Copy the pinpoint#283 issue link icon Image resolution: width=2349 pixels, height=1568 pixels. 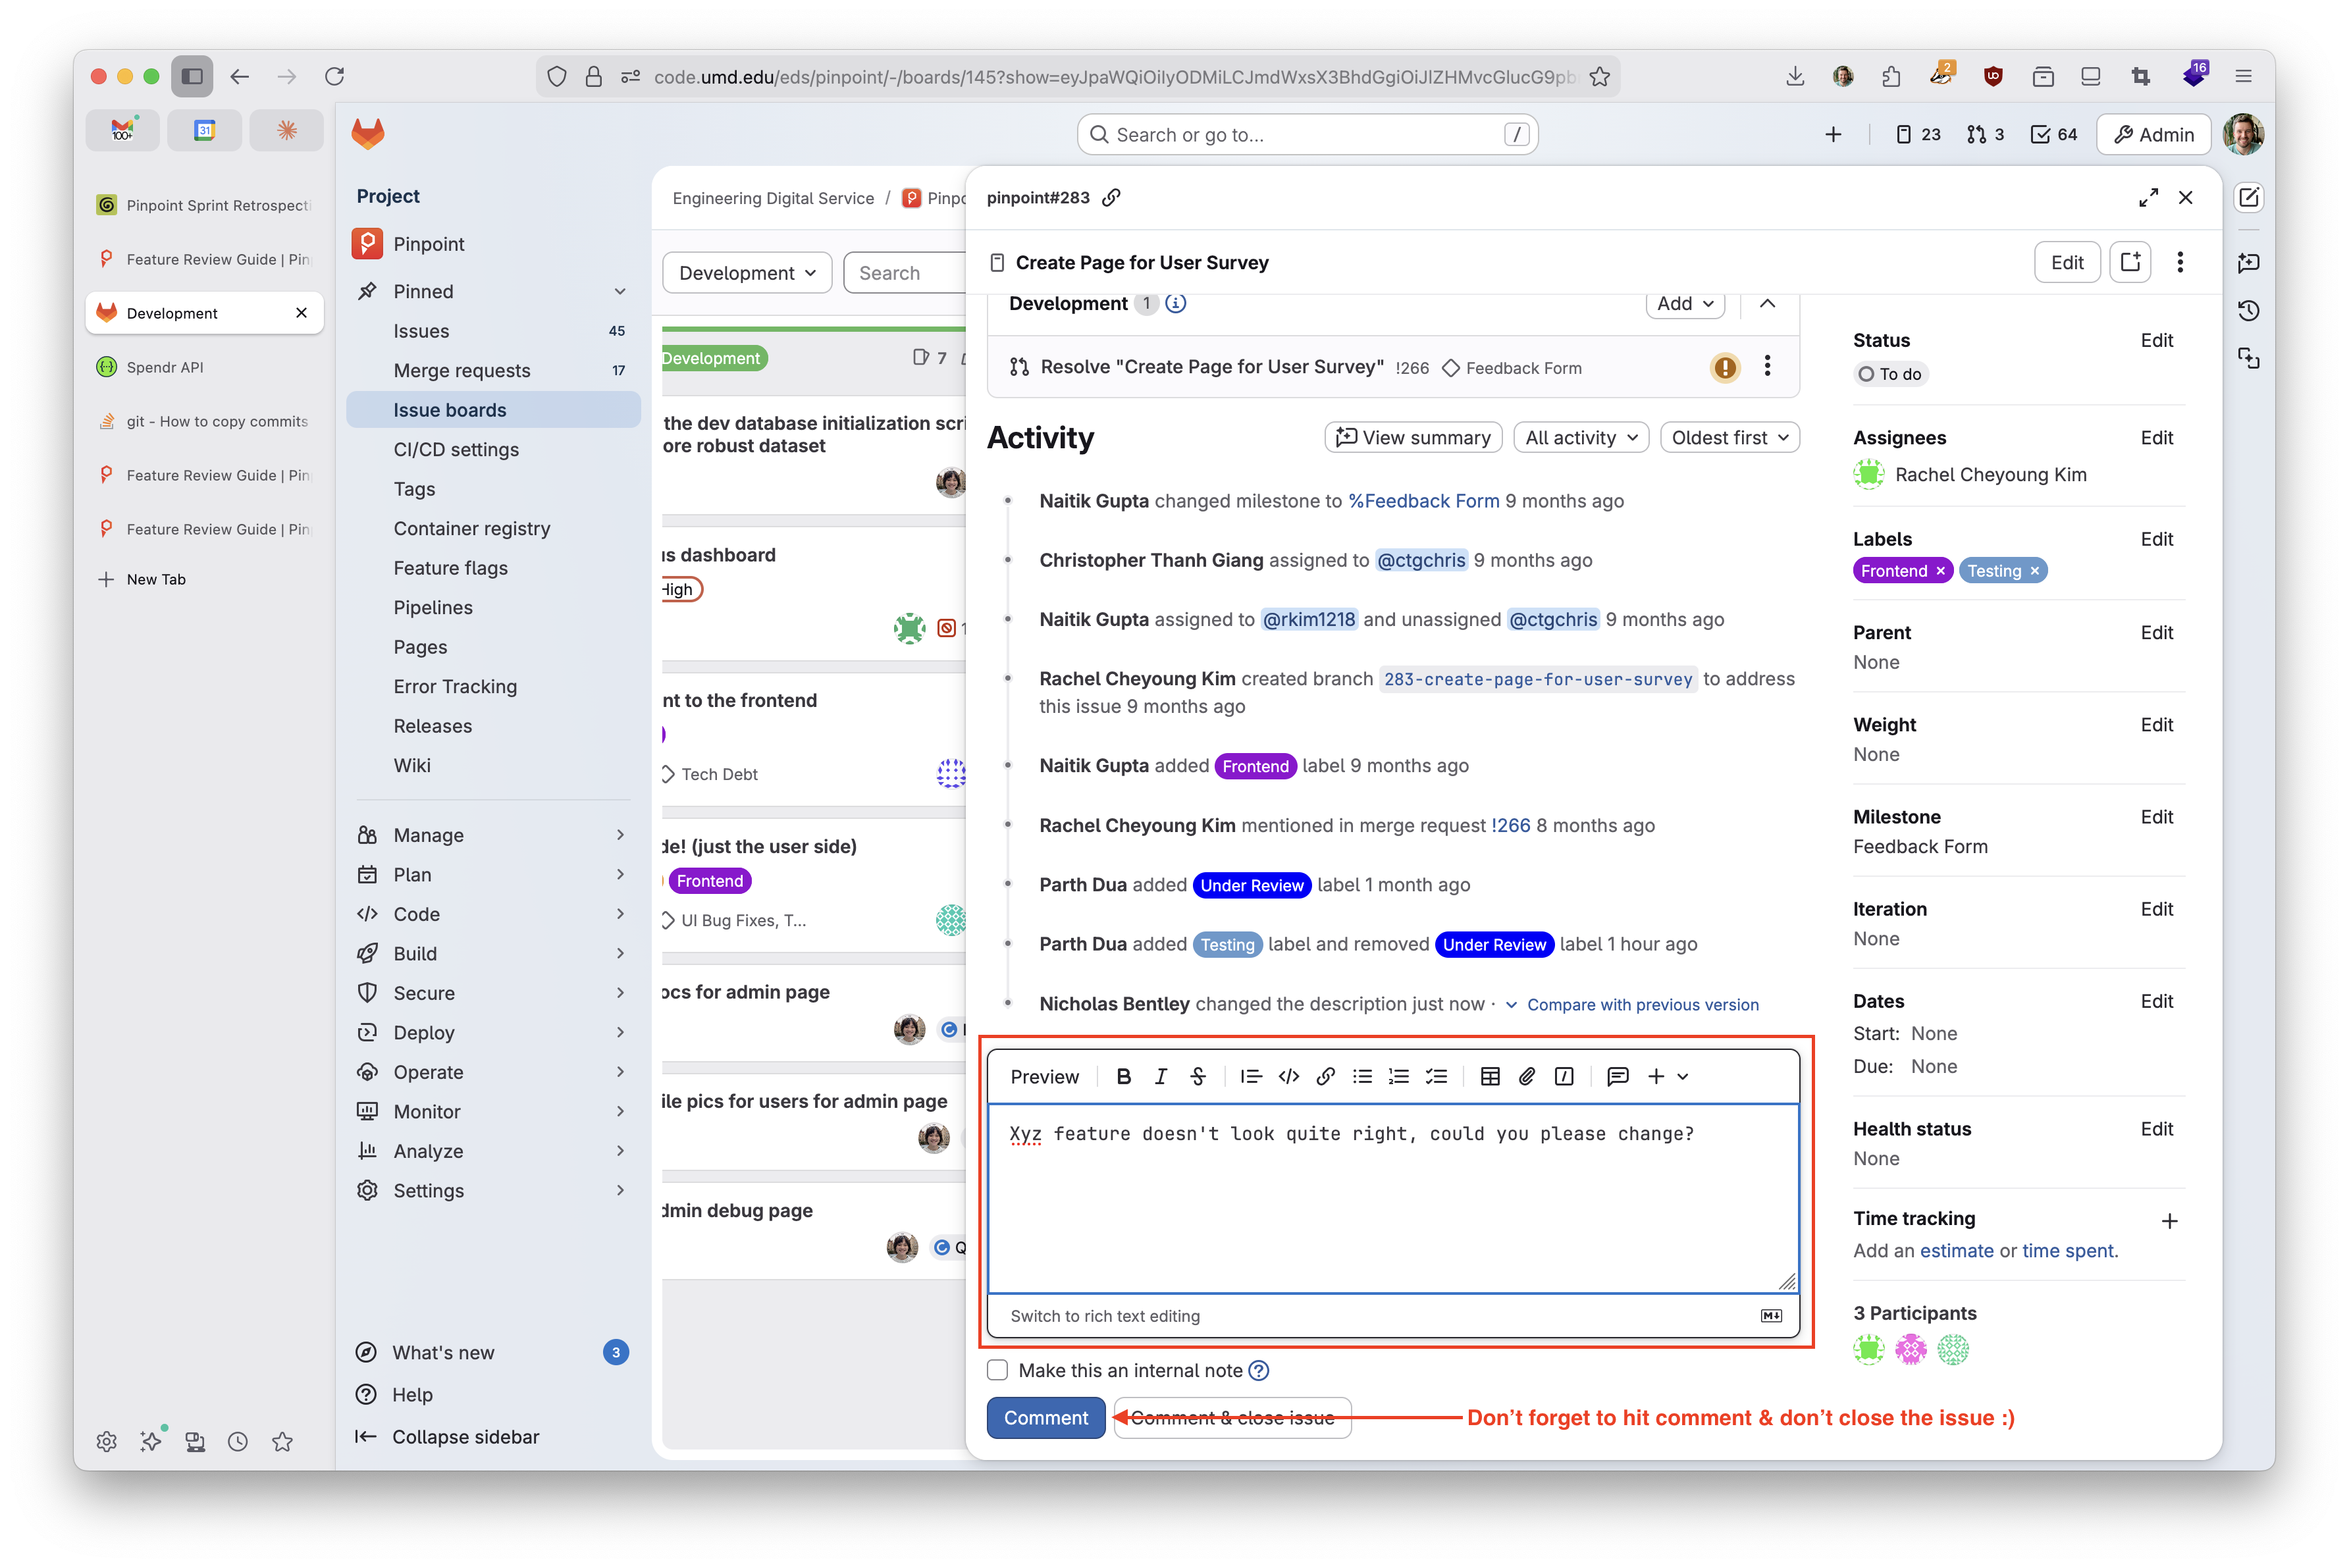click(1111, 197)
